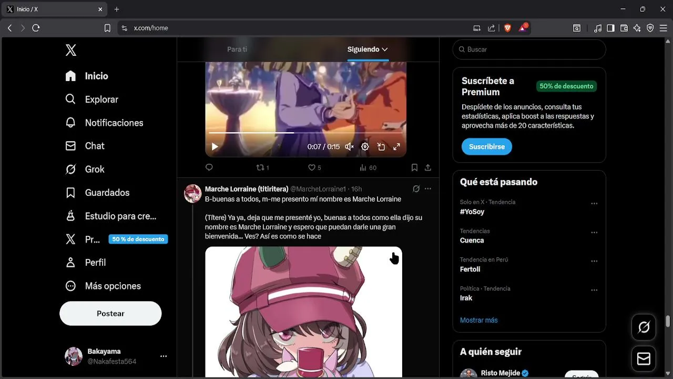Open a new browser tab

pos(117,9)
